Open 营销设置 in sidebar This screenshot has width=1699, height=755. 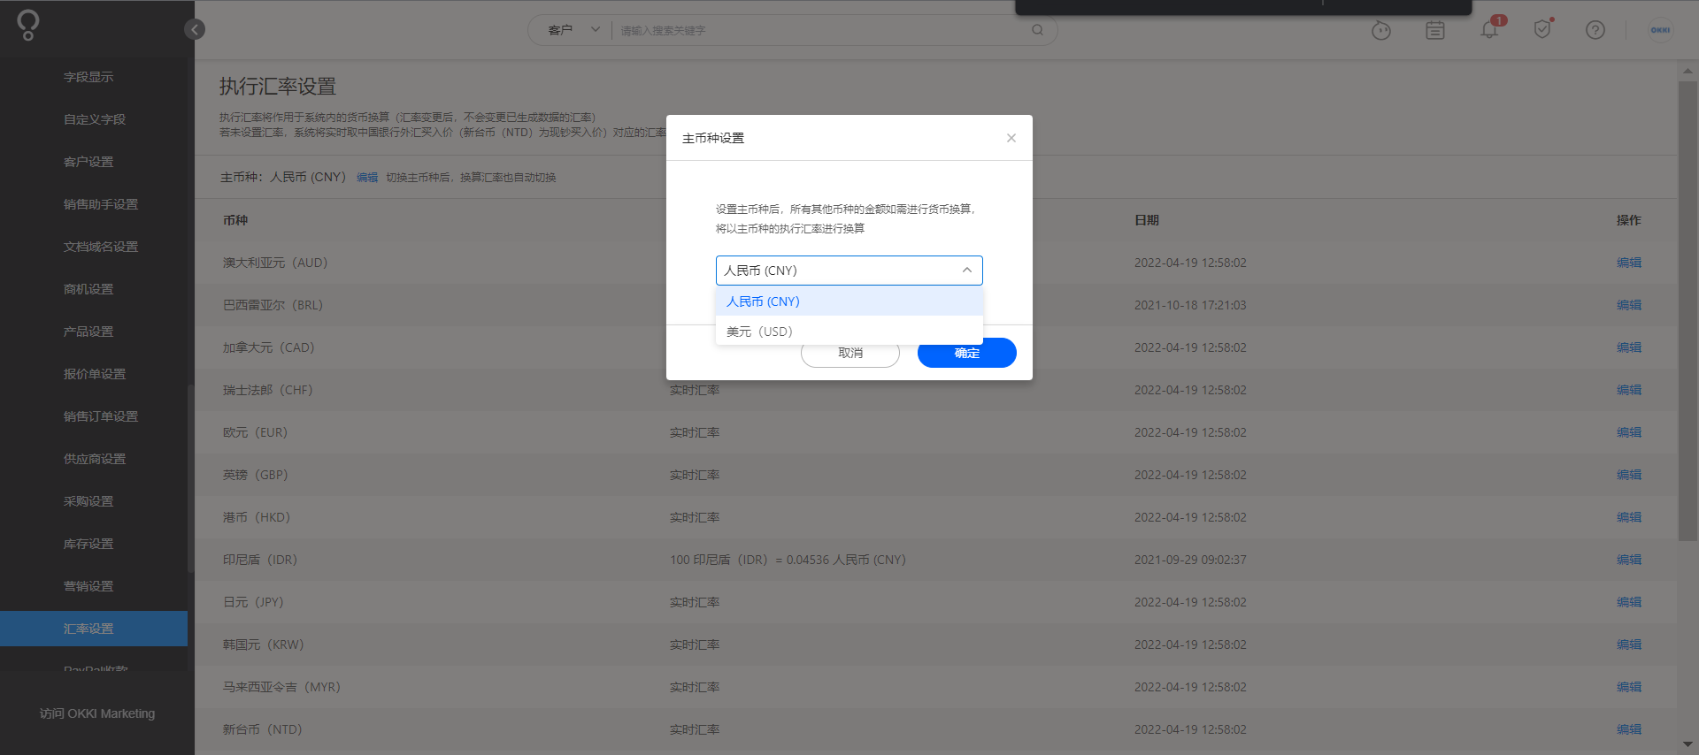pyautogui.click(x=88, y=586)
